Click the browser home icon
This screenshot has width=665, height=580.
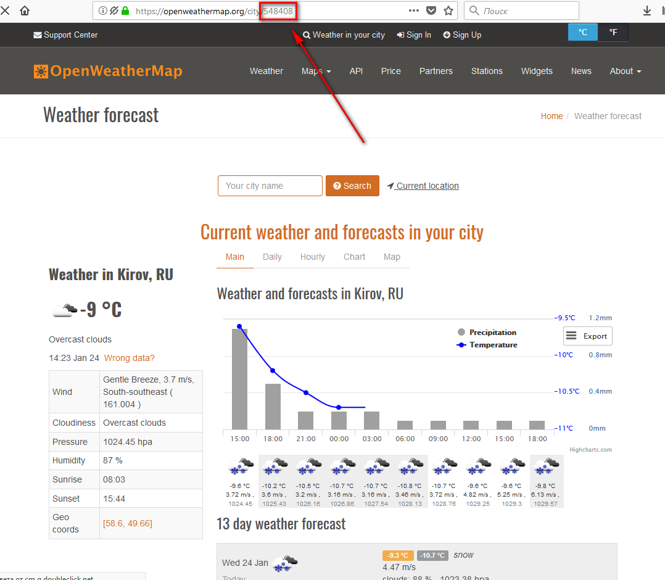point(25,10)
